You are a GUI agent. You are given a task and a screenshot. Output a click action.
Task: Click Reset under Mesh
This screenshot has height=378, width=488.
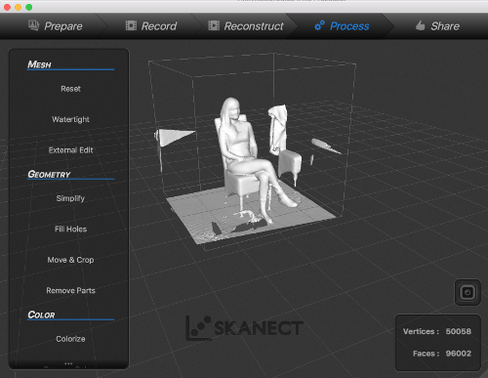[70, 89]
